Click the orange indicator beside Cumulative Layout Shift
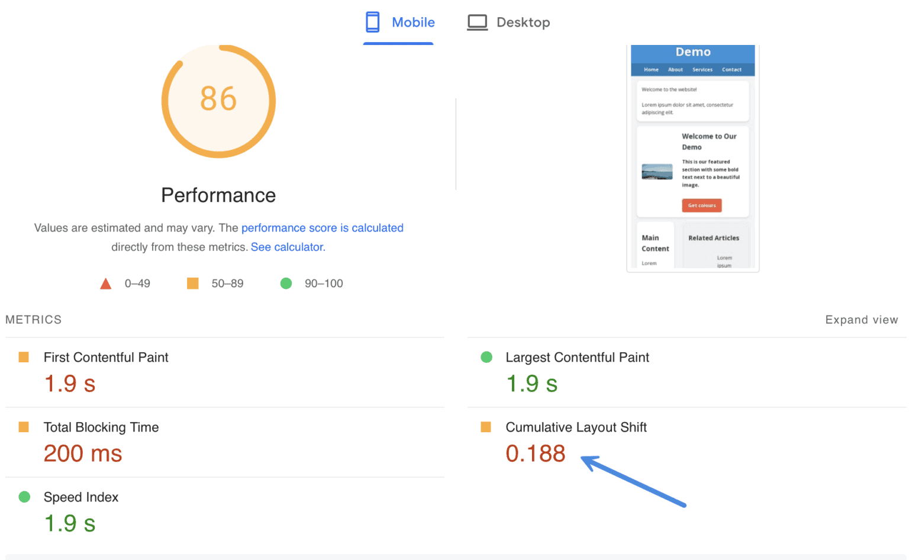 point(486,426)
